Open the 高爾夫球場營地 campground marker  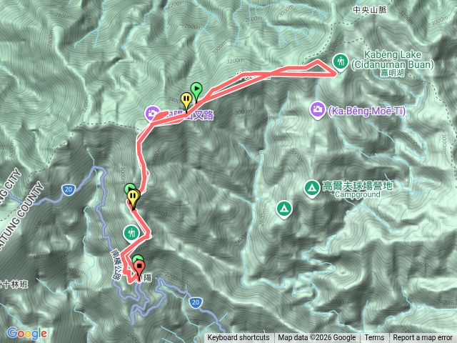pos(311,188)
